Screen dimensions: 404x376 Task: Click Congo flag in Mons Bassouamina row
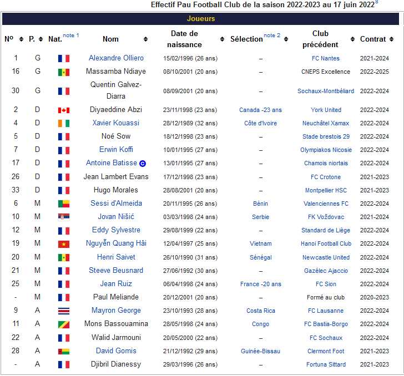click(x=64, y=324)
